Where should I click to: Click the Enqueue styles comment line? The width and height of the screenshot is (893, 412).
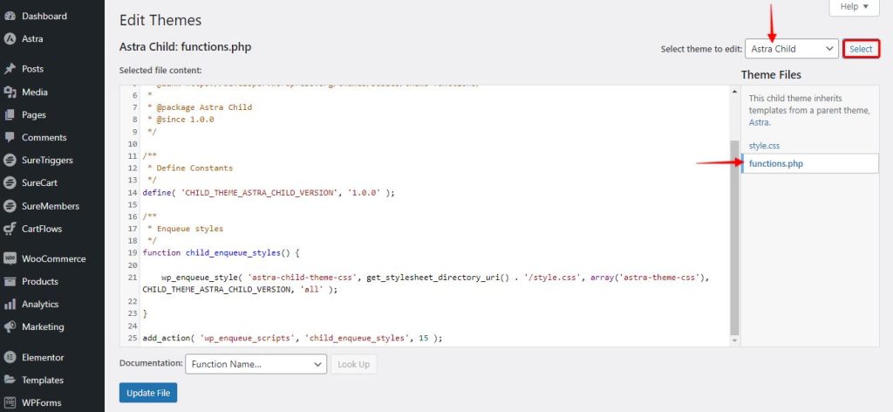(185, 229)
